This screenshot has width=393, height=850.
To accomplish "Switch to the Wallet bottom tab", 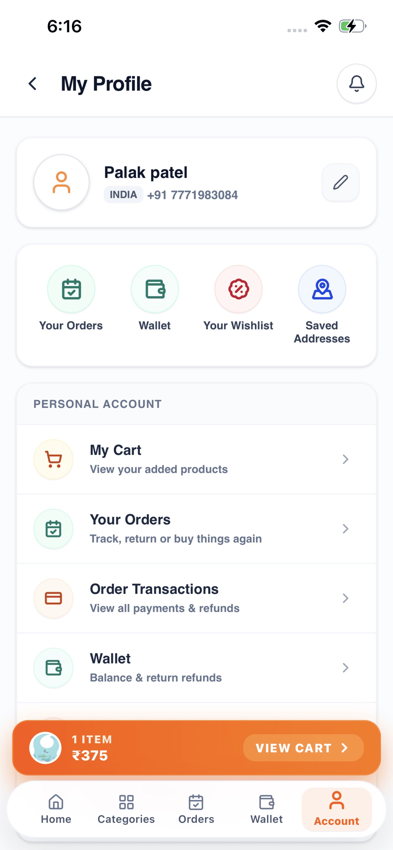I will 266,809.
